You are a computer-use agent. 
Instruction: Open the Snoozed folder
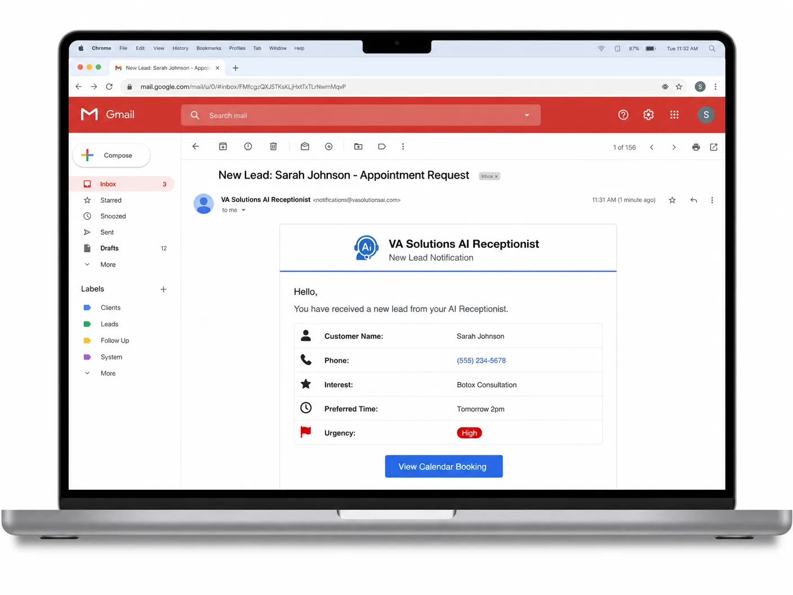click(x=113, y=216)
